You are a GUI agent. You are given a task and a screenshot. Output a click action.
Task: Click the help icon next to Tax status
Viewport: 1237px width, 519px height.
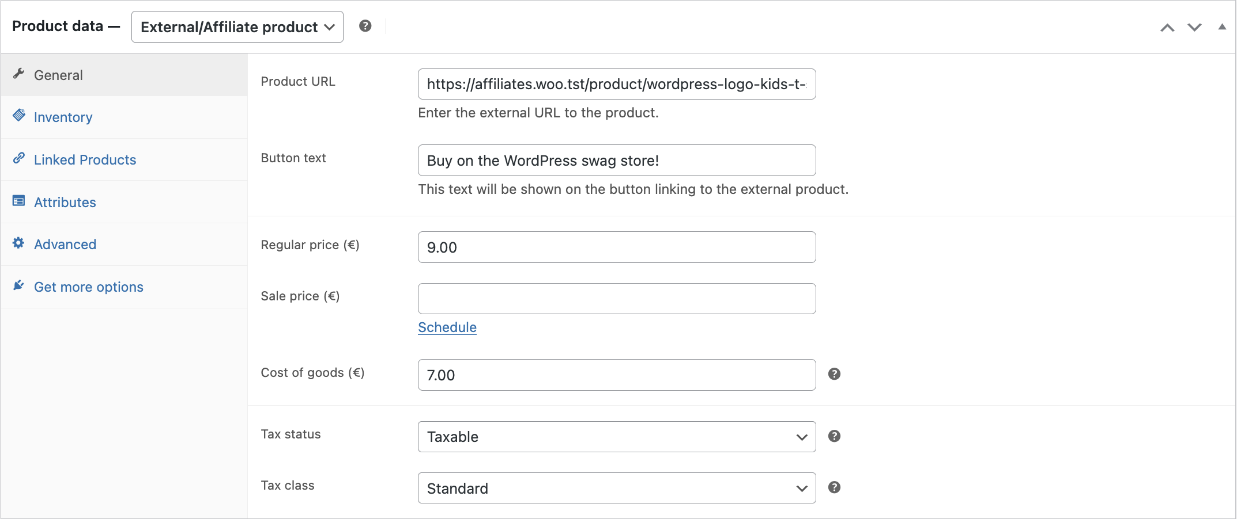[x=834, y=436]
